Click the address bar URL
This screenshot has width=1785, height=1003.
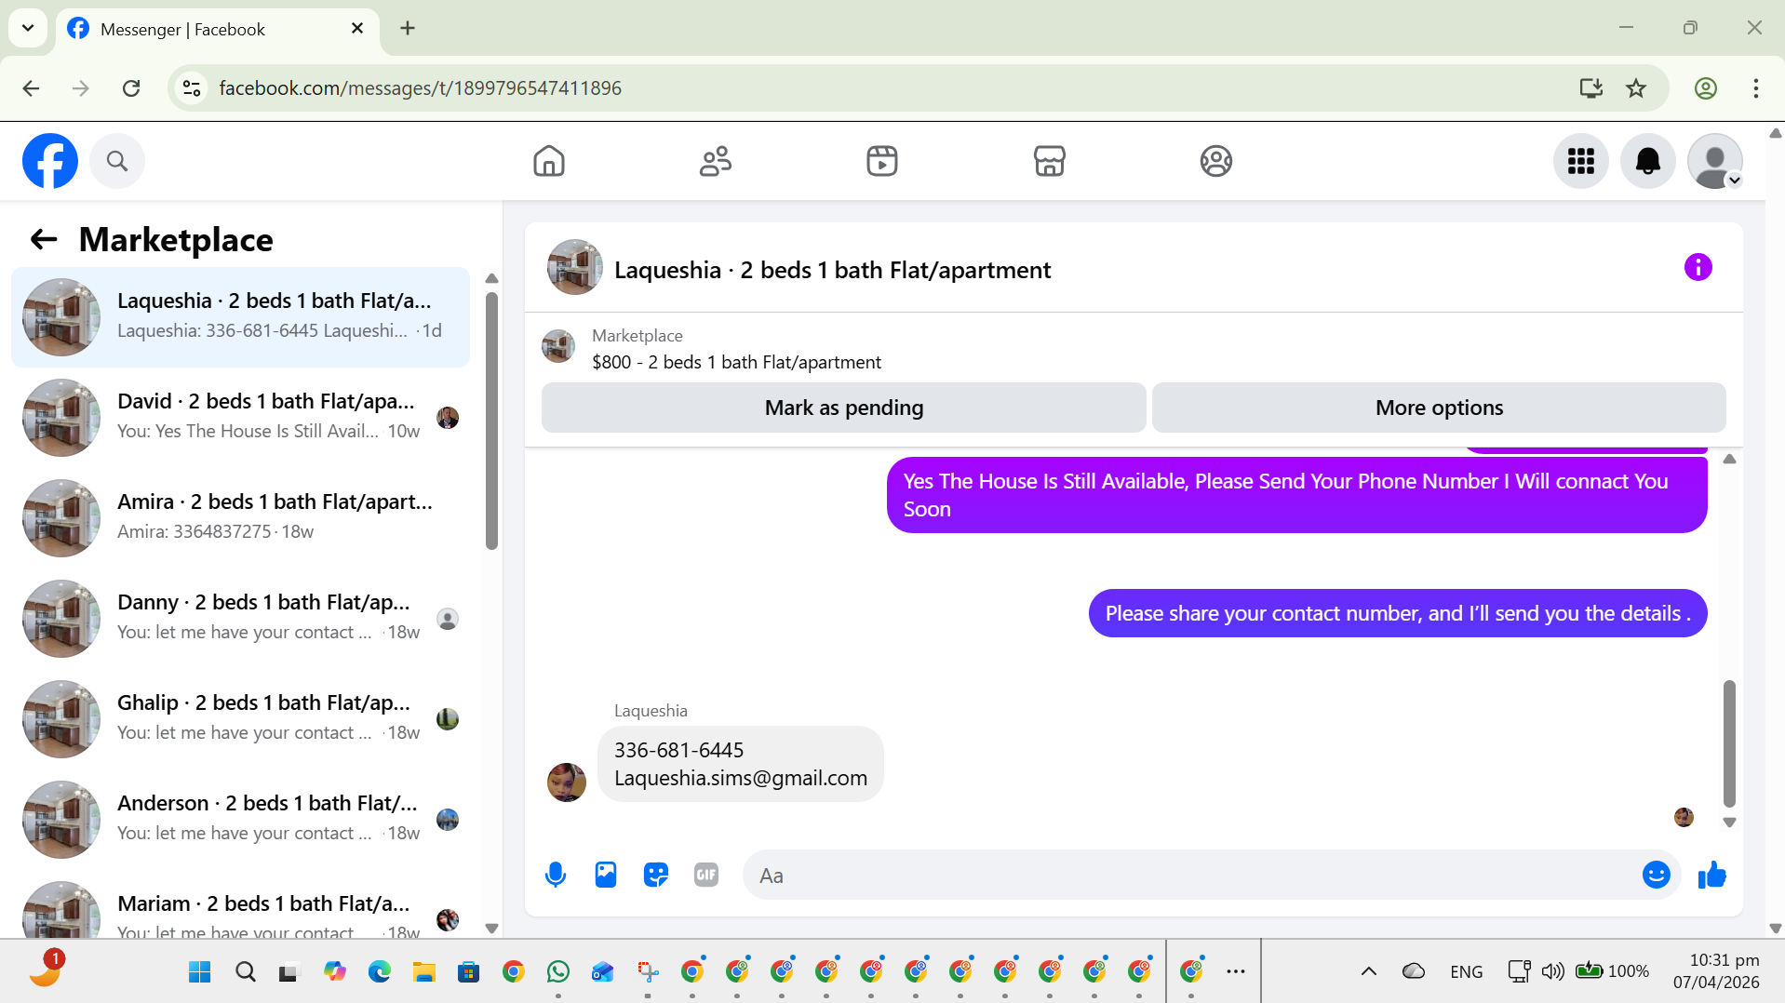pyautogui.click(x=421, y=88)
